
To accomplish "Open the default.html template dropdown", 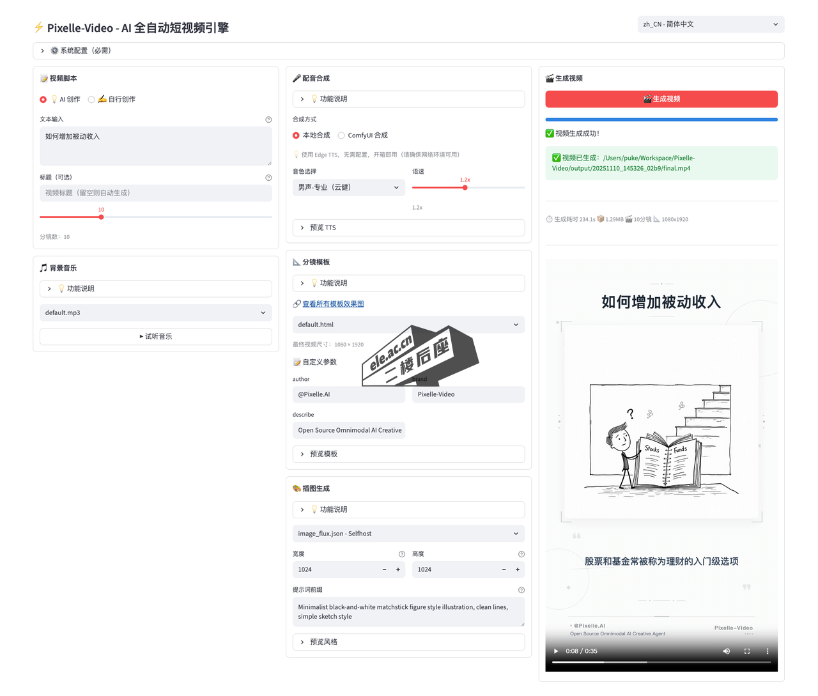I will [408, 325].
